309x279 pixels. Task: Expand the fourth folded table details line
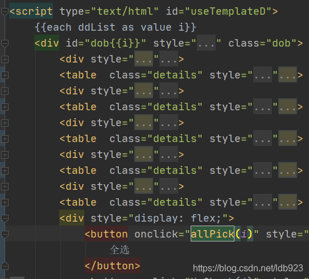coord(5,170)
